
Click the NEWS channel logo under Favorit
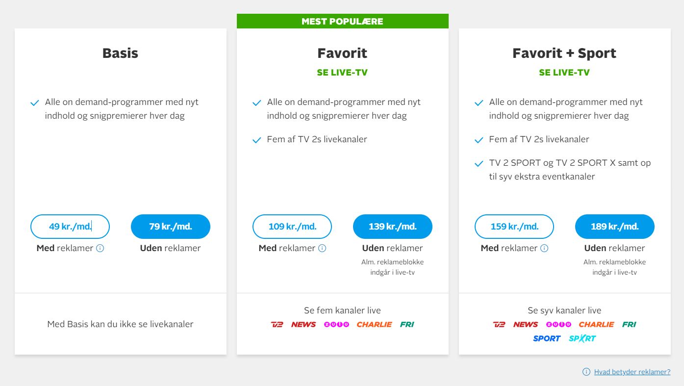point(304,324)
